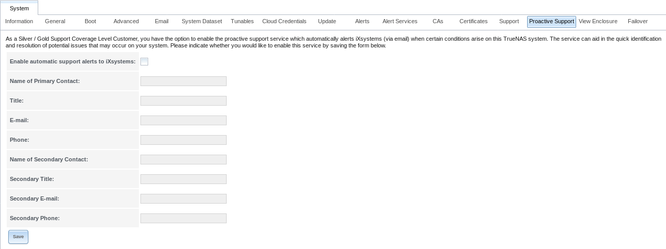Select the Proactive Support tab
The width and height of the screenshot is (666, 249).
tap(551, 21)
